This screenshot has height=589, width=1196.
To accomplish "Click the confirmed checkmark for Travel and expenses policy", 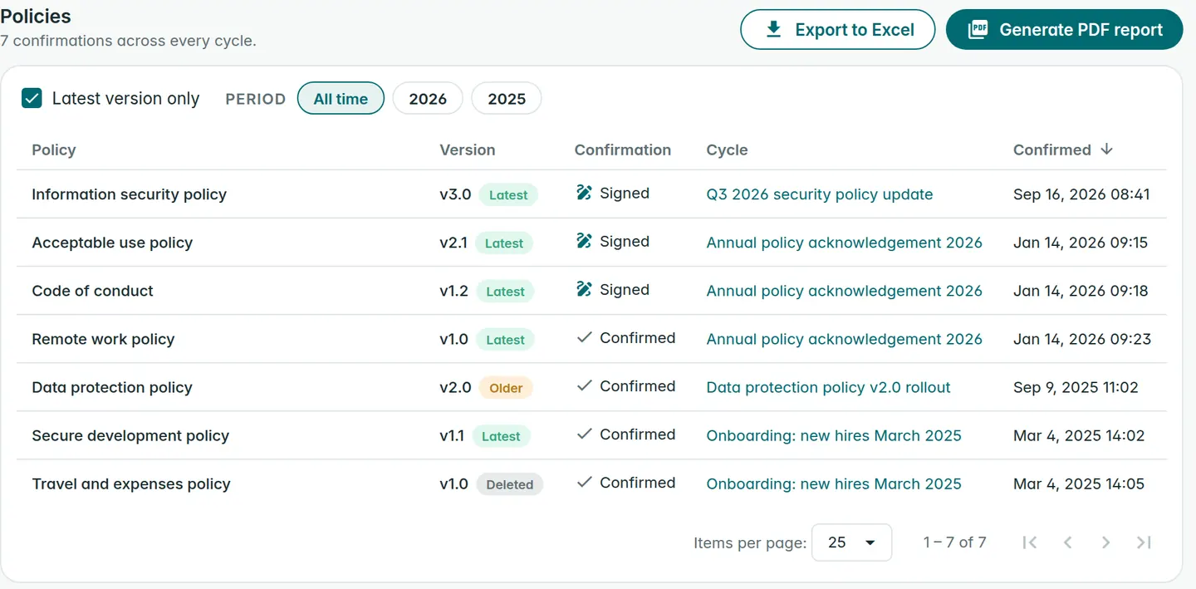I will (584, 482).
